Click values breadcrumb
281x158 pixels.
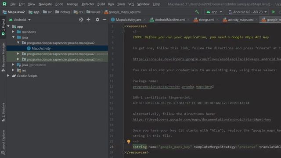pyautogui.click(x=94, y=12)
